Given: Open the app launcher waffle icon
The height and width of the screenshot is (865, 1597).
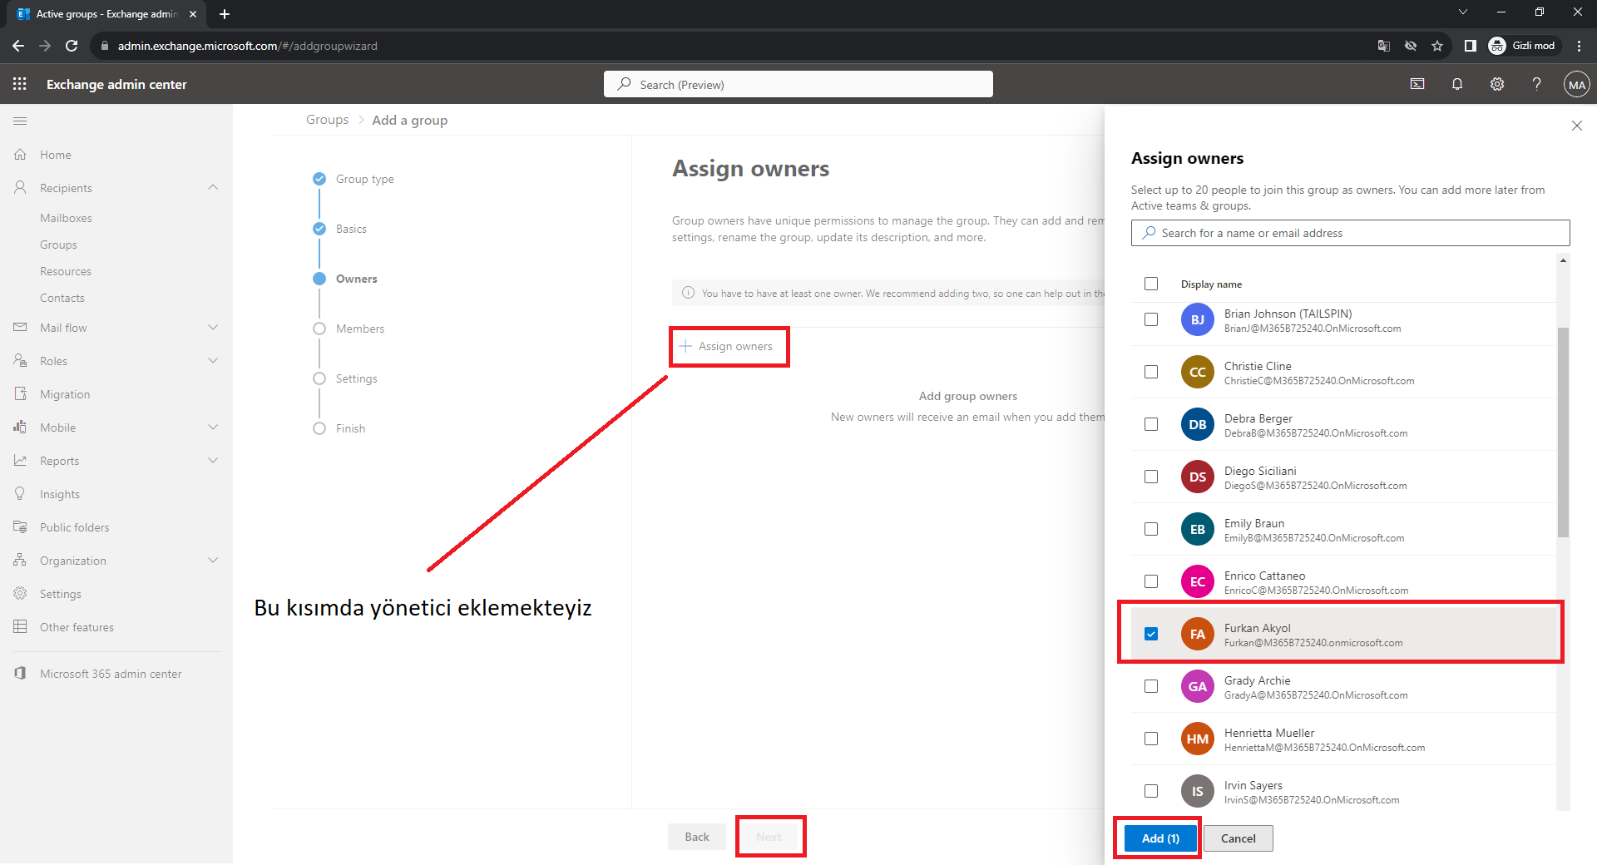Looking at the screenshot, I should tap(20, 84).
